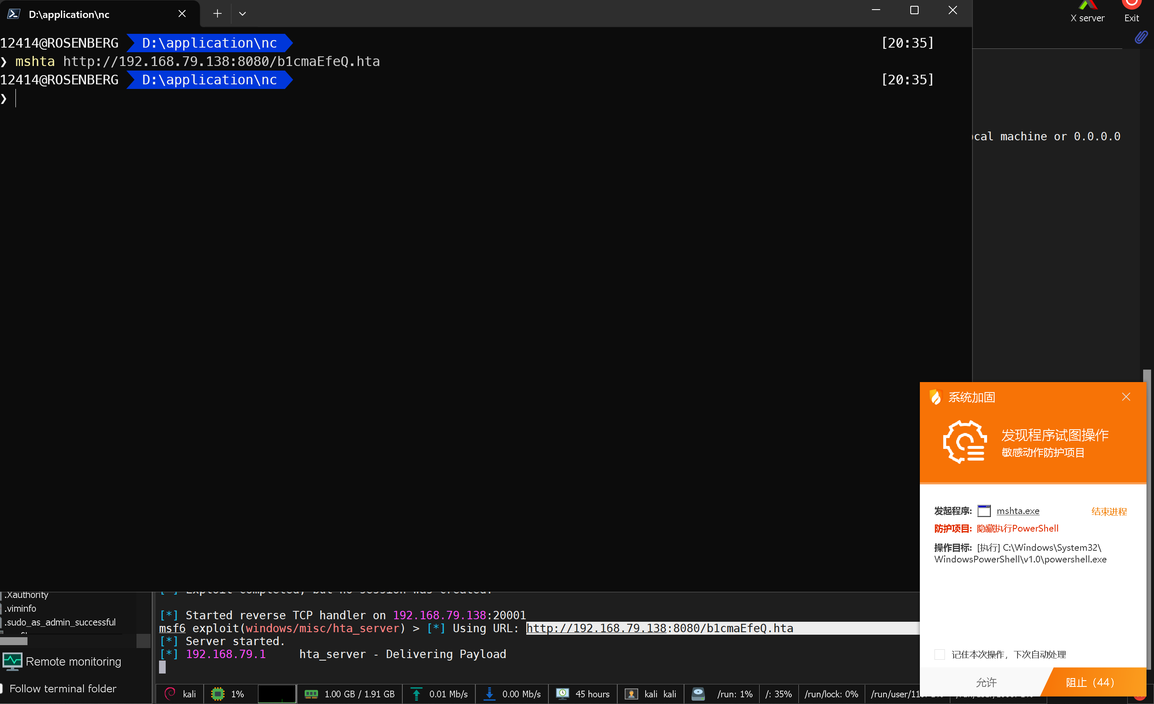Click the upload speed arrow icon
This screenshot has height=704, width=1154.
[417, 694]
